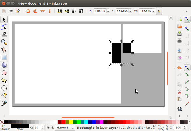Toggle snapping enable button
Image resolution: width=191 pixels, height=131 pixels.
click(x=187, y=19)
